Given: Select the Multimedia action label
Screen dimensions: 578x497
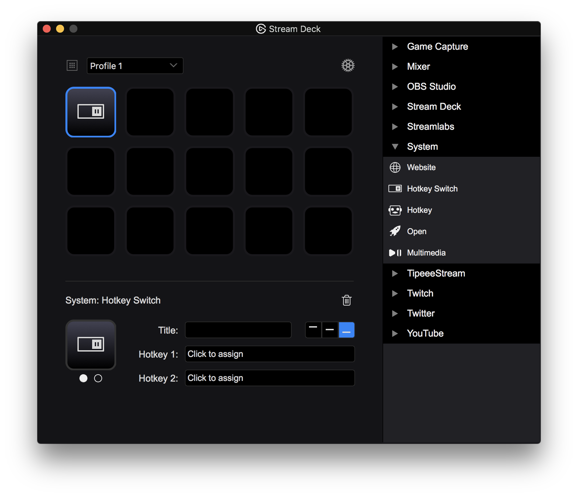Looking at the screenshot, I should [x=426, y=253].
